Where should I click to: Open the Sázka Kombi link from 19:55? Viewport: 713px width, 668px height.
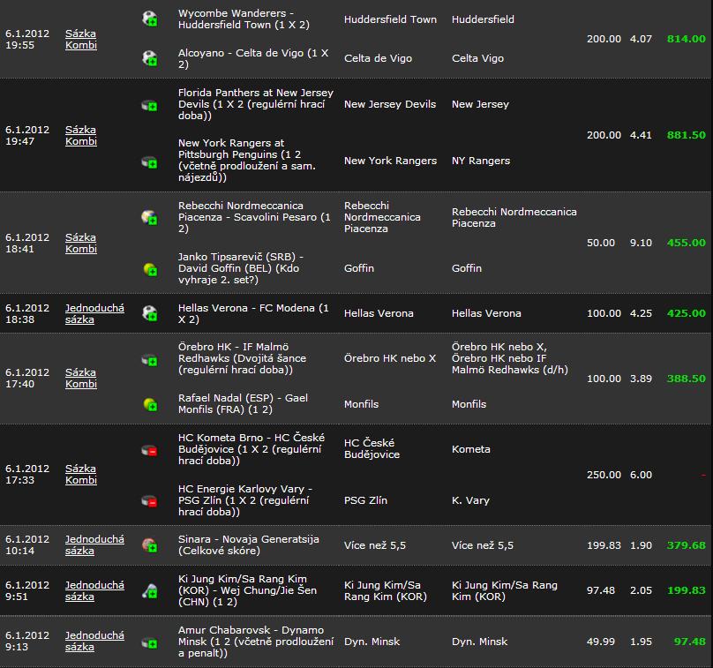[81, 39]
